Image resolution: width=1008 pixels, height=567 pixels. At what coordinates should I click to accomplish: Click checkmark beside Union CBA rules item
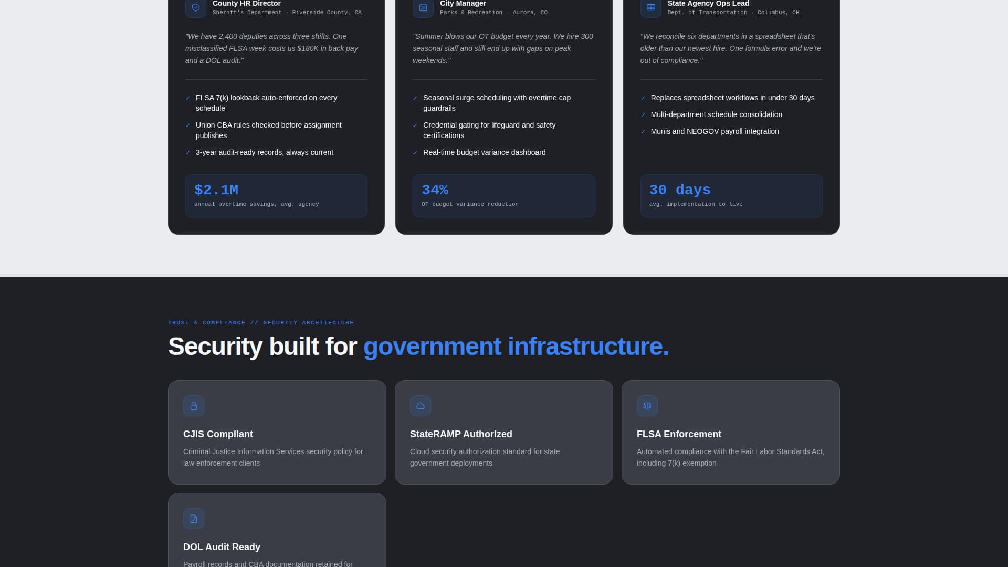[x=188, y=125]
